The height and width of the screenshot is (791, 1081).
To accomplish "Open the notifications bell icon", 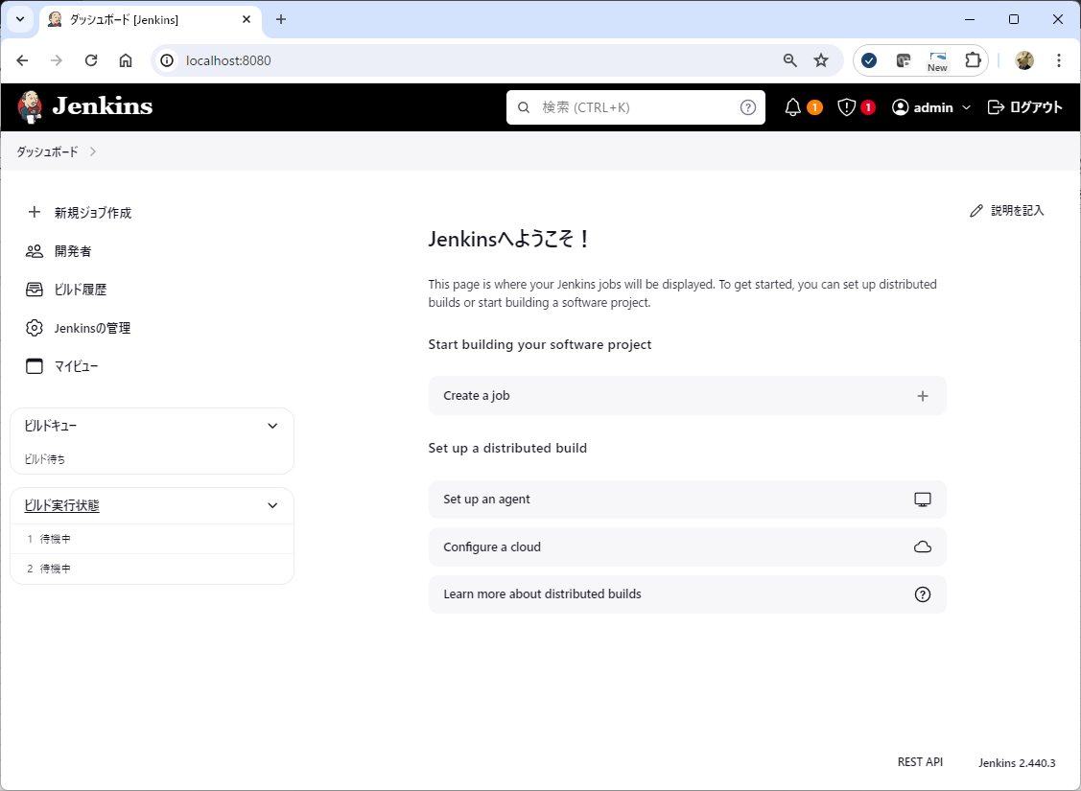I will [793, 106].
